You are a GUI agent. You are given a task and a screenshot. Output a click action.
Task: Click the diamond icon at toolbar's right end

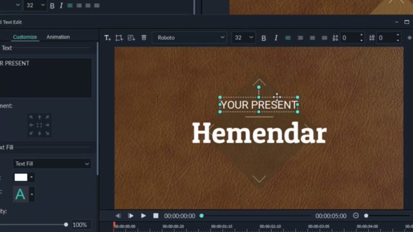[x=409, y=38]
